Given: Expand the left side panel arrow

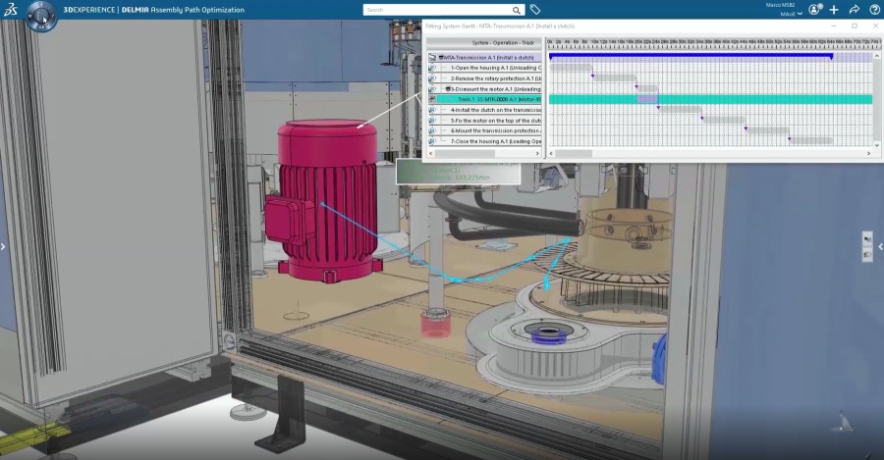Looking at the screenshot, I should click(3, 246).
